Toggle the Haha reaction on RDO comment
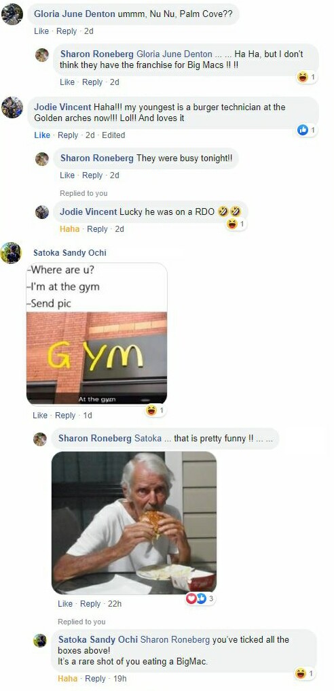Image resolution: width=334 pixels, height=691 pixels. [69, 229]
